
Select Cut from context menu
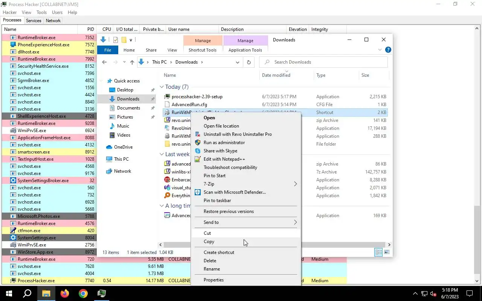tap(246, 233)
